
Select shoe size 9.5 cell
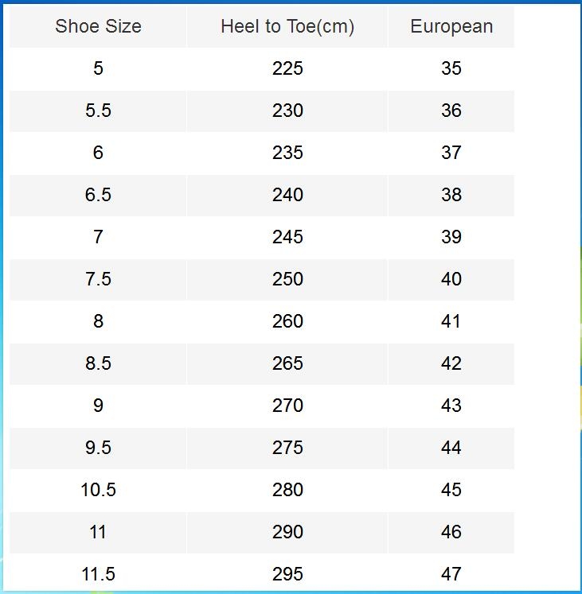click(98, 448)
